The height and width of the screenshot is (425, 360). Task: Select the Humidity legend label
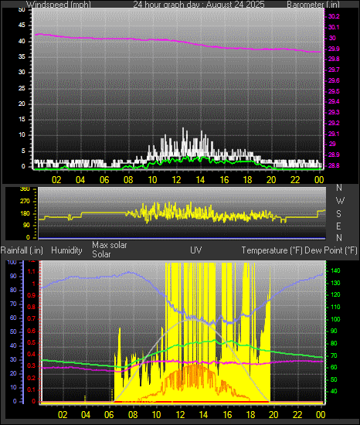66,250
